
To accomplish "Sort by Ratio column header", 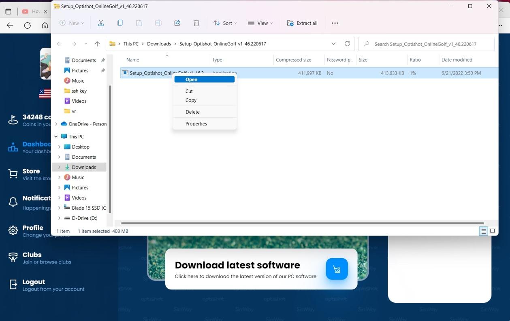I will (415, 60).
